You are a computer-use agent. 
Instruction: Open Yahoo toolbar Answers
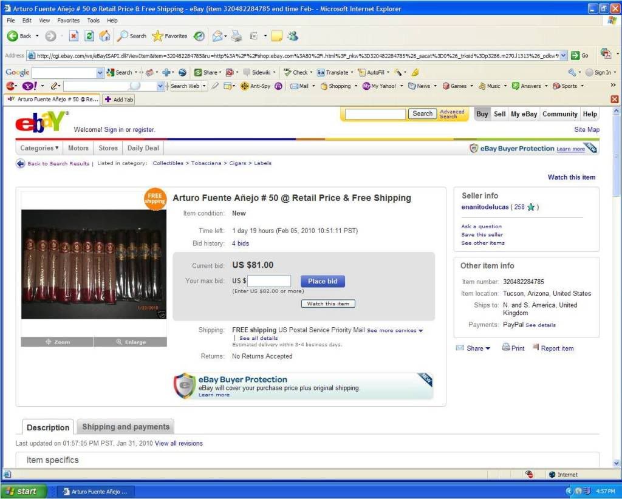coord(527,86)
